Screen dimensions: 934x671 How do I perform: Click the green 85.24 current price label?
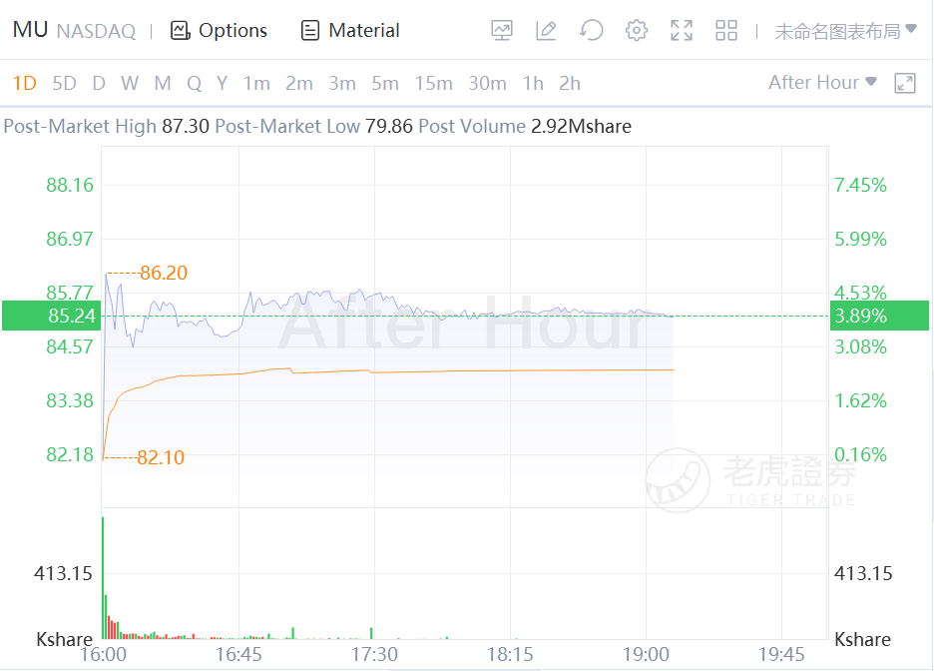point(70,316)
